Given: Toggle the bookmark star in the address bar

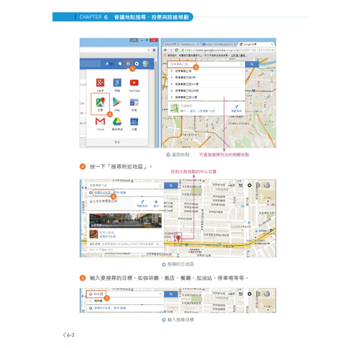Looking at the screenshot, I should click(148, 50).
